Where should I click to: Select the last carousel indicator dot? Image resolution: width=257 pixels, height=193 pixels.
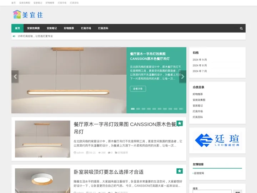click(x=181, y=109)
